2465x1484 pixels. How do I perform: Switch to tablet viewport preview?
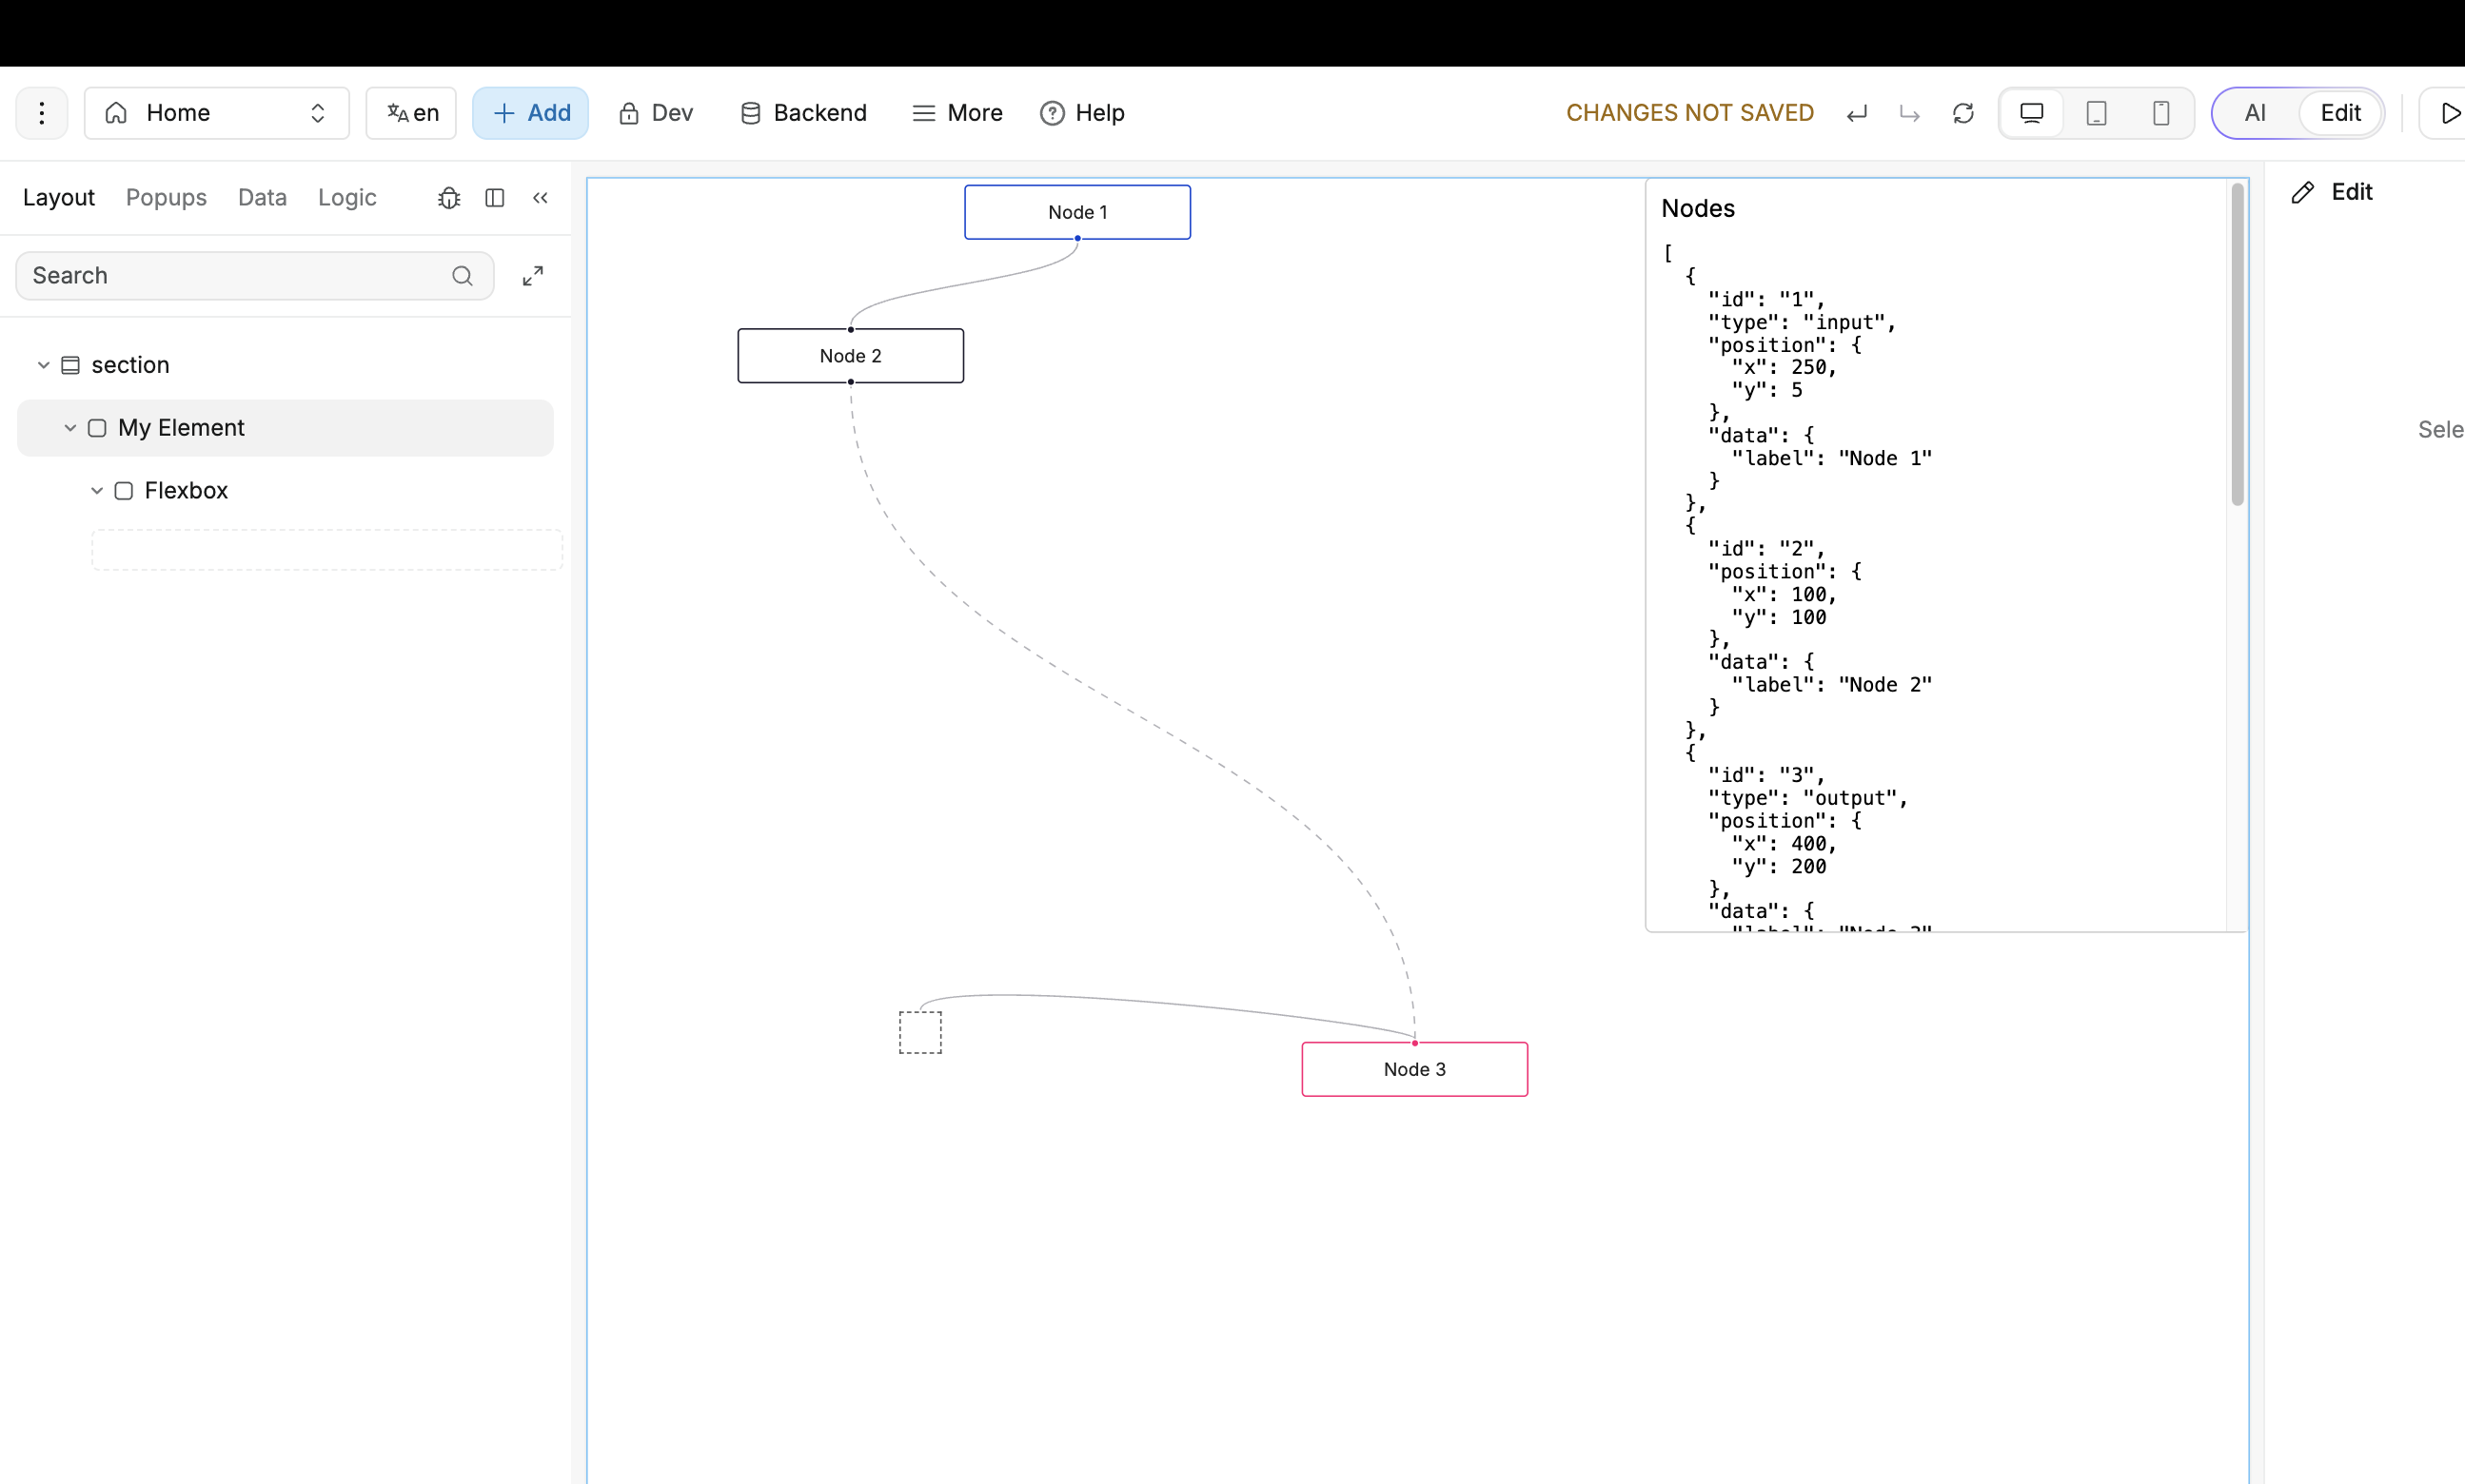click(x=2096, y=113)
